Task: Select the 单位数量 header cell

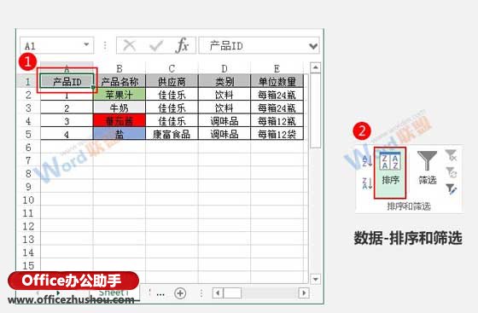Action: (x=277, y=81)
